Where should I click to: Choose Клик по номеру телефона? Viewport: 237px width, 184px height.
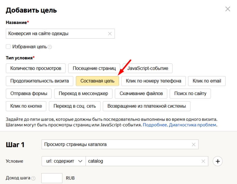[153, 81]
